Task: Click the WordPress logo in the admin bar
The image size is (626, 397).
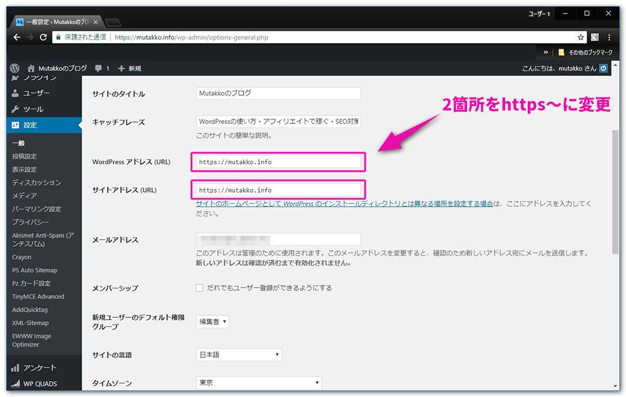Action: (14, 69)
